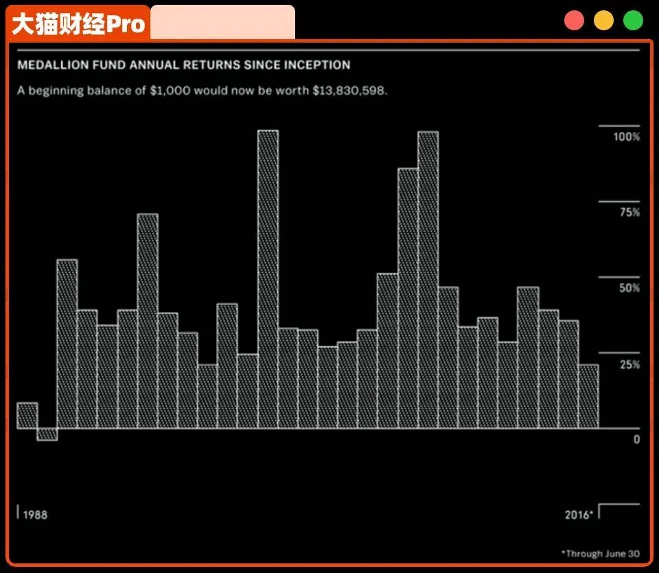659x573 pixels.
Task: Click the first bar reaching 100%
Action: 268,278
